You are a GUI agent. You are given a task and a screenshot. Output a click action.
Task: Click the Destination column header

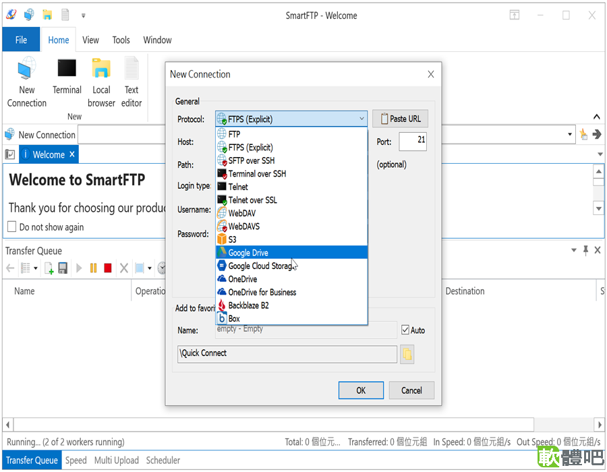click(x=465, y=291)
